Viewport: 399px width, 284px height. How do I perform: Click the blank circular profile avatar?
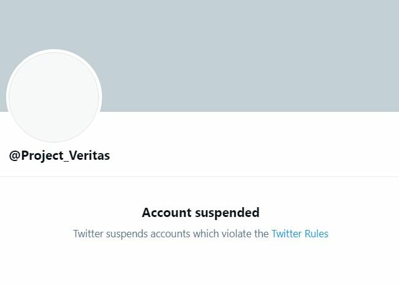54,96
